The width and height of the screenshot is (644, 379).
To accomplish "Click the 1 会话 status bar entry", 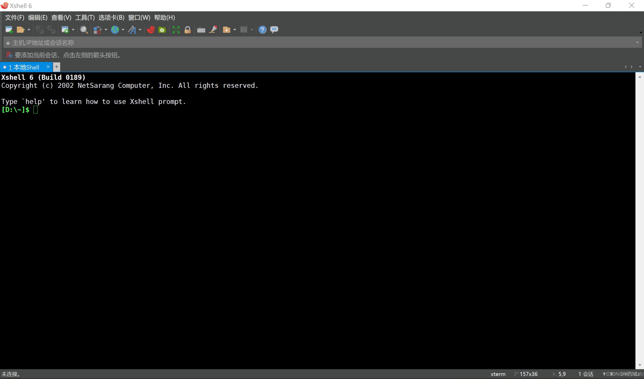I will tap(586, 374).
